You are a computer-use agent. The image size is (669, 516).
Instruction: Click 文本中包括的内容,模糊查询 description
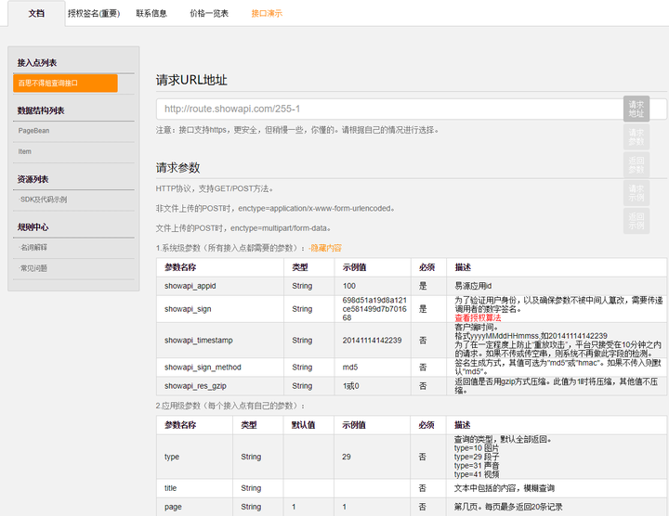tap(557, 488)
